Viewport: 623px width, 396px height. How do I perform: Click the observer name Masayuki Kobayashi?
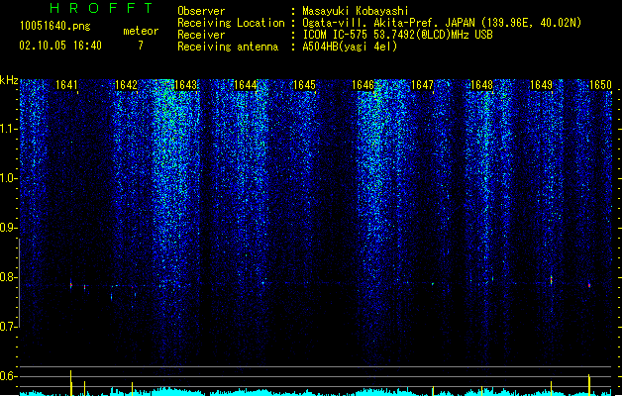[x=356, y=11]
